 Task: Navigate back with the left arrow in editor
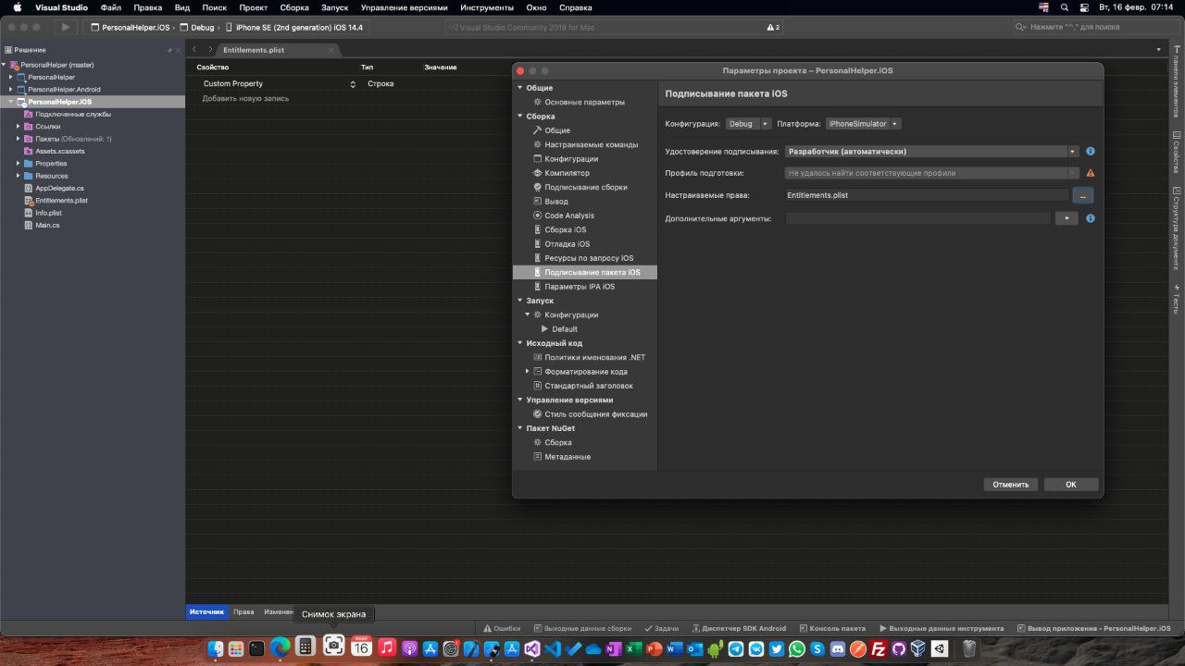tap(194, 49)
